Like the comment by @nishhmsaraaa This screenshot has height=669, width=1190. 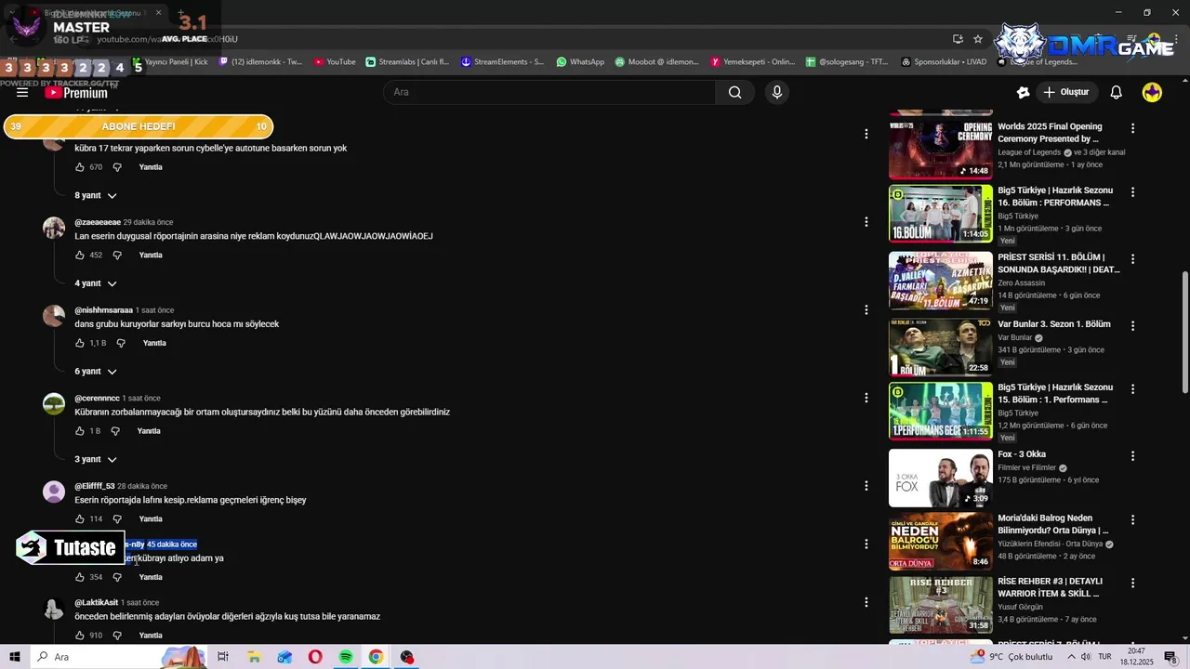[x=80, y=343]
